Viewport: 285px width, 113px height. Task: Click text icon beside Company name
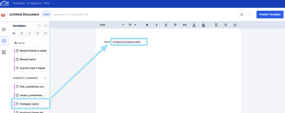coord(17,104)
